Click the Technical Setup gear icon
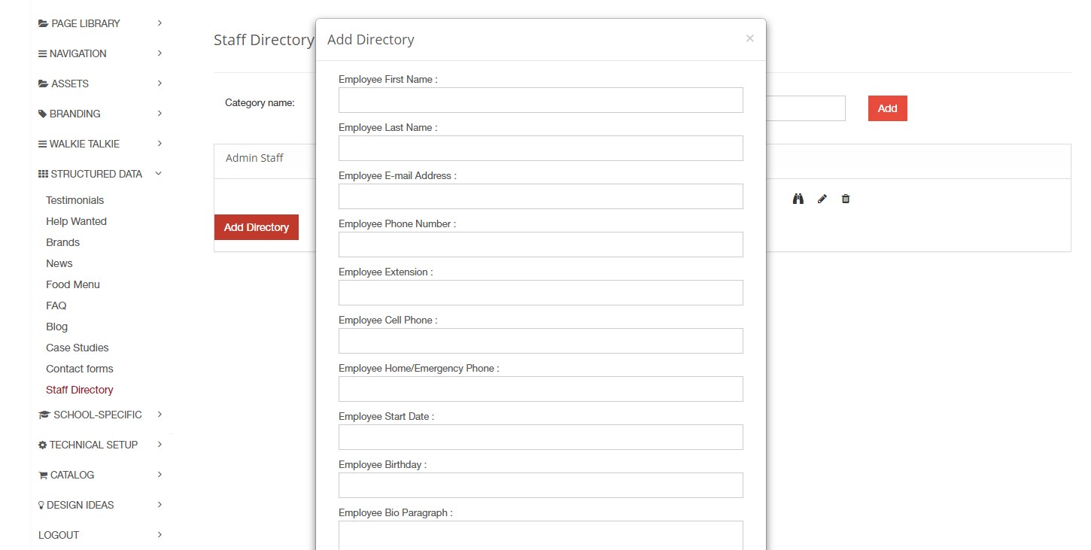 [x=43, y=445]
